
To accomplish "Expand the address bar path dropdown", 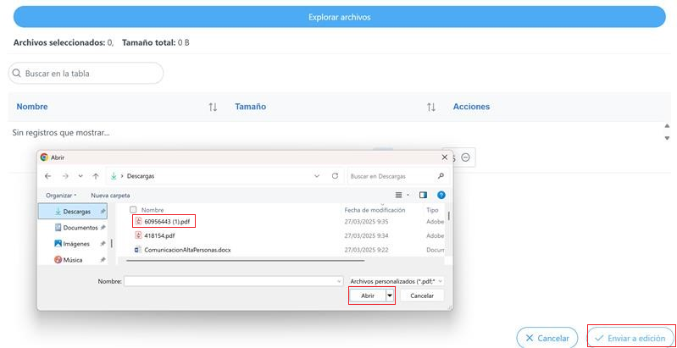I will pyautogui.click(x=317, y=176).
